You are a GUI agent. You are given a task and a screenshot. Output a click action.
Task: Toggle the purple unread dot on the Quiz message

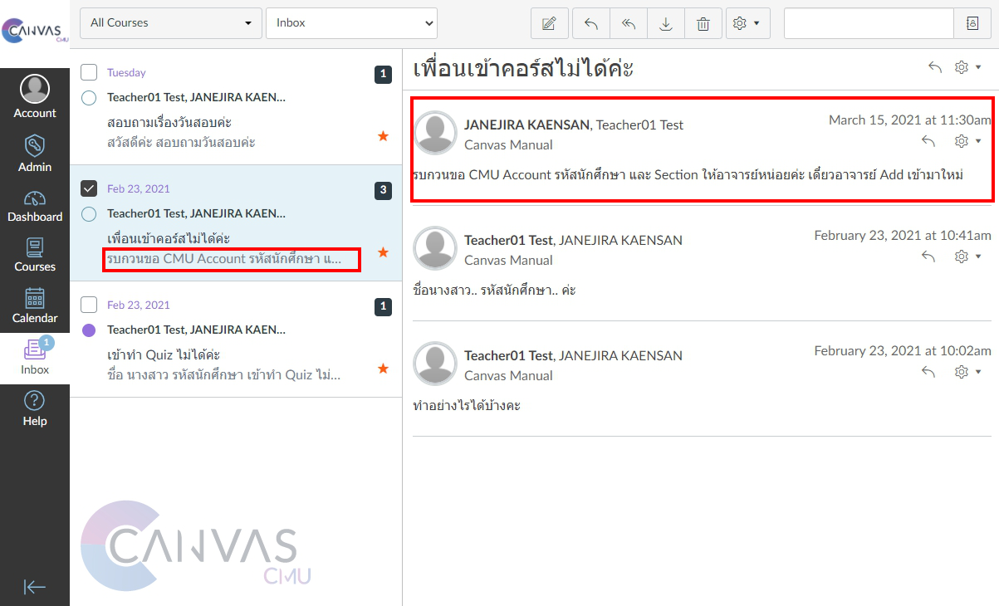click(x=89, y=330)
